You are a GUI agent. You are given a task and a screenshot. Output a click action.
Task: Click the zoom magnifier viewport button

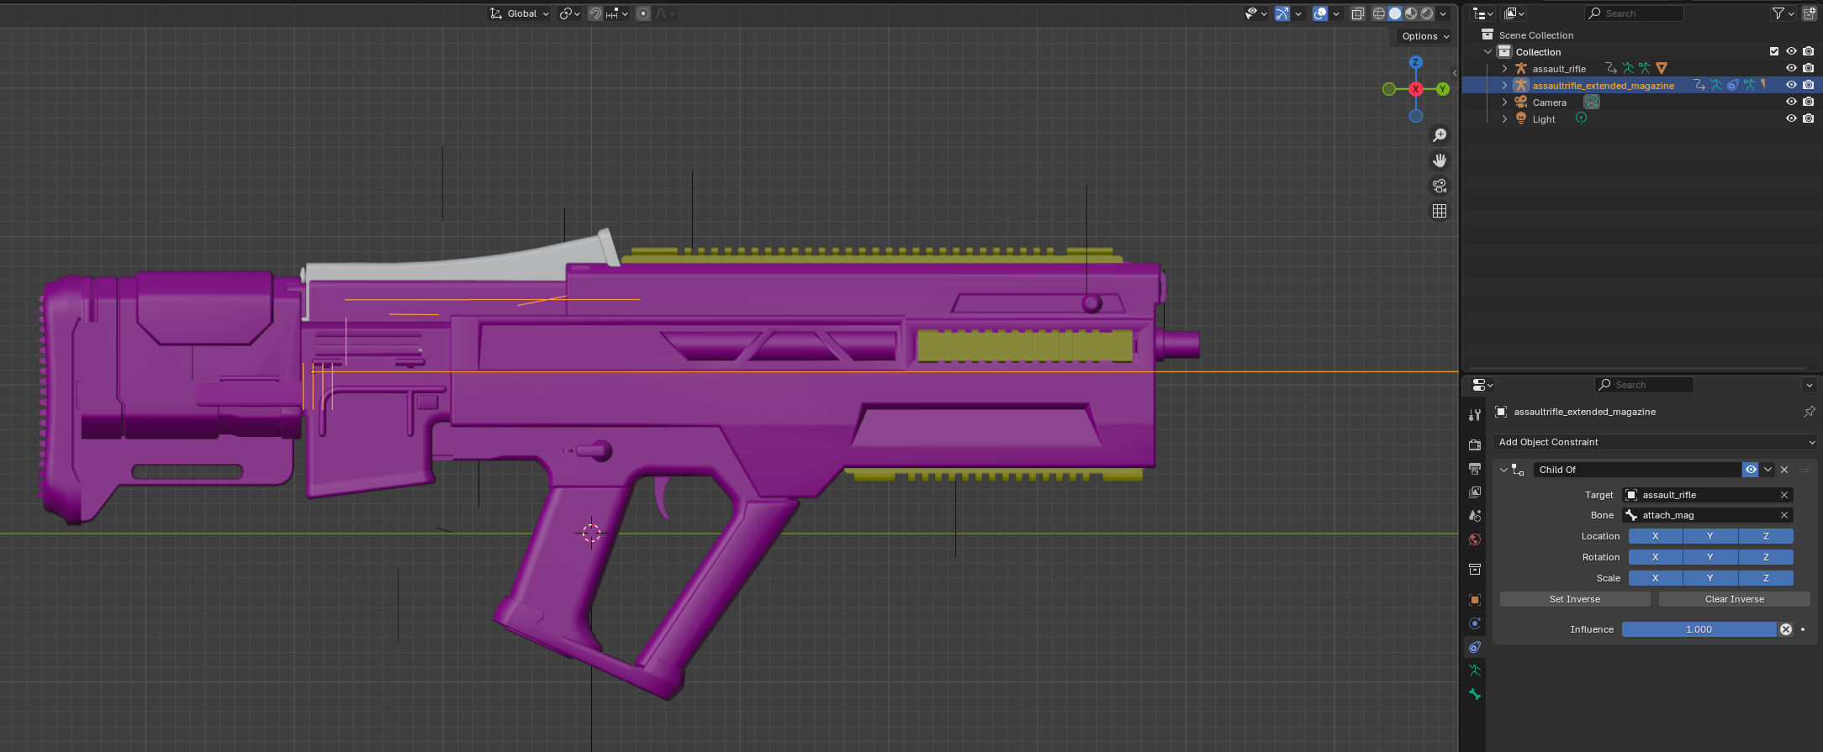[x=1440, y=135]
